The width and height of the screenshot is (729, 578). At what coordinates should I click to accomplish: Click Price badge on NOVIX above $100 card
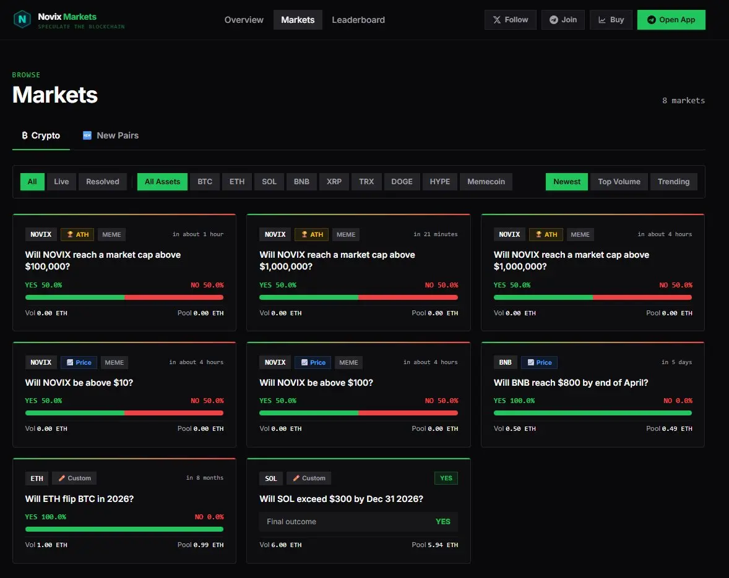click(x=313, y=362)
